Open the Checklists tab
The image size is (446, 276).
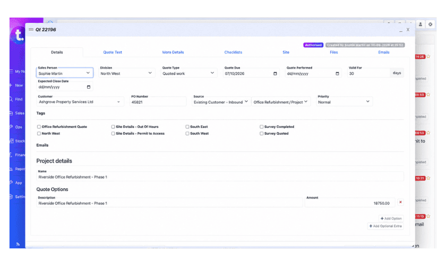(x=233, y=53)
